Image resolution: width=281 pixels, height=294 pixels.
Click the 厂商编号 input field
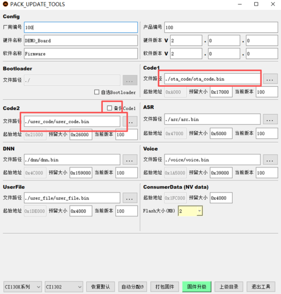81,27
